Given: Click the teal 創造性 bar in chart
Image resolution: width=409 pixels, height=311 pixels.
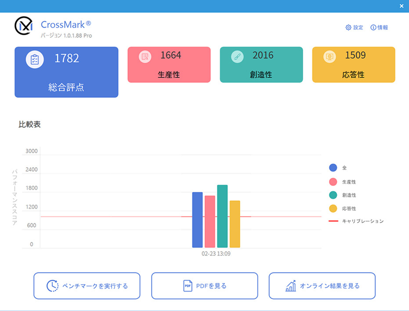Looking at the screenshot, I should point(222,216).
